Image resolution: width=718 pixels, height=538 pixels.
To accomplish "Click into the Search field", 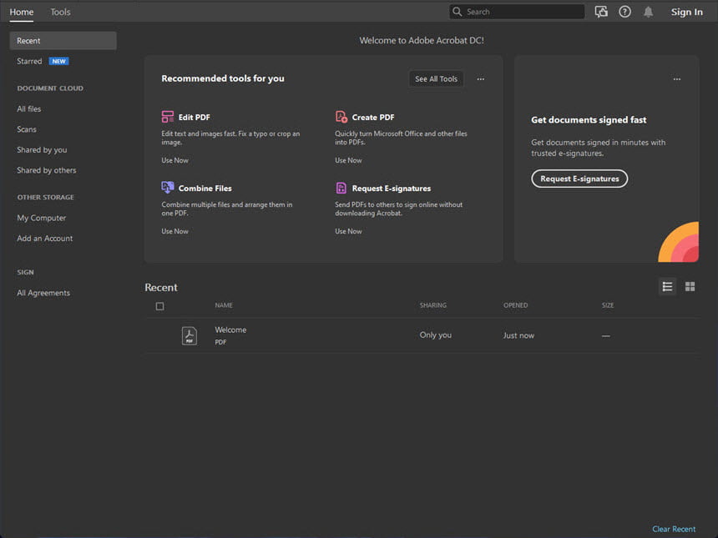I will click(x=517, y=12).
